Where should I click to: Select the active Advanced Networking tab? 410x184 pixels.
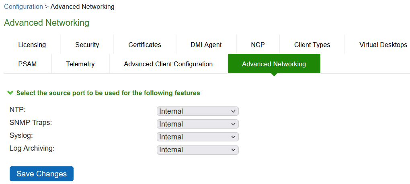(274, 64)
